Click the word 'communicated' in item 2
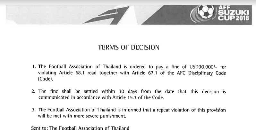 click(54, 97)
